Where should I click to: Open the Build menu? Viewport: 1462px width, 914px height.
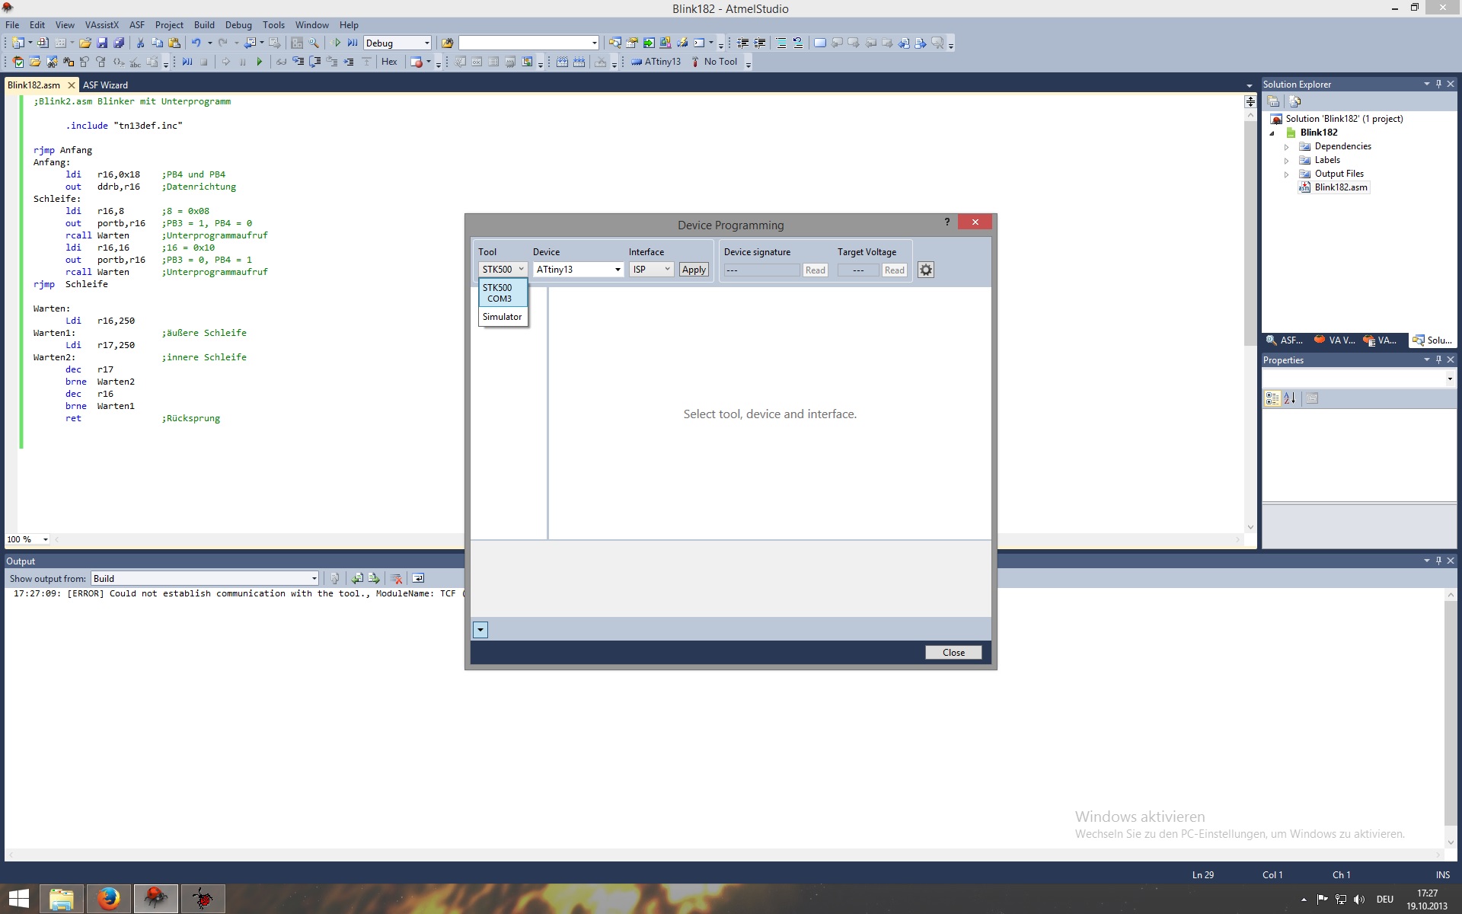coord(204,25)
